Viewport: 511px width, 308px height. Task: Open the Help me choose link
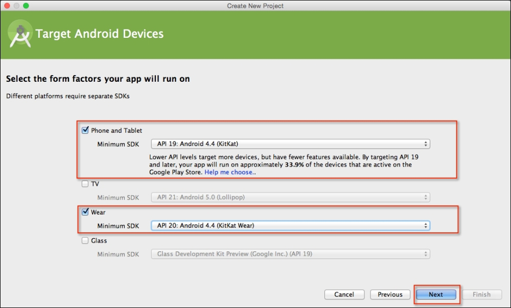(x=228, y=172)
